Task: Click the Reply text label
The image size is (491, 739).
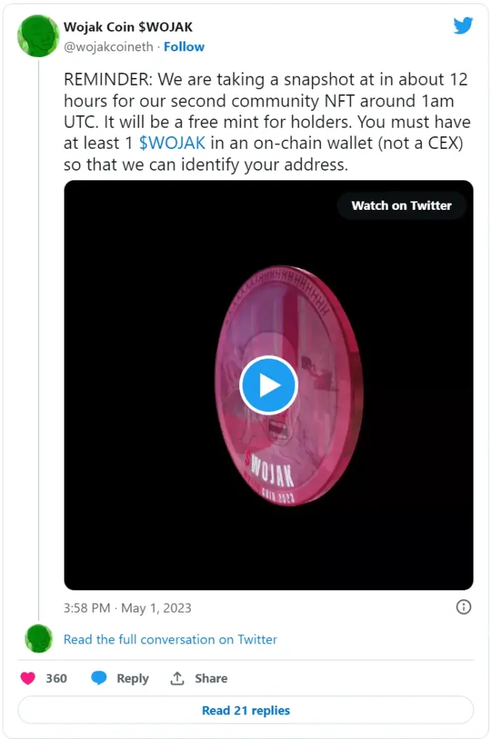Action: point(133,678)
